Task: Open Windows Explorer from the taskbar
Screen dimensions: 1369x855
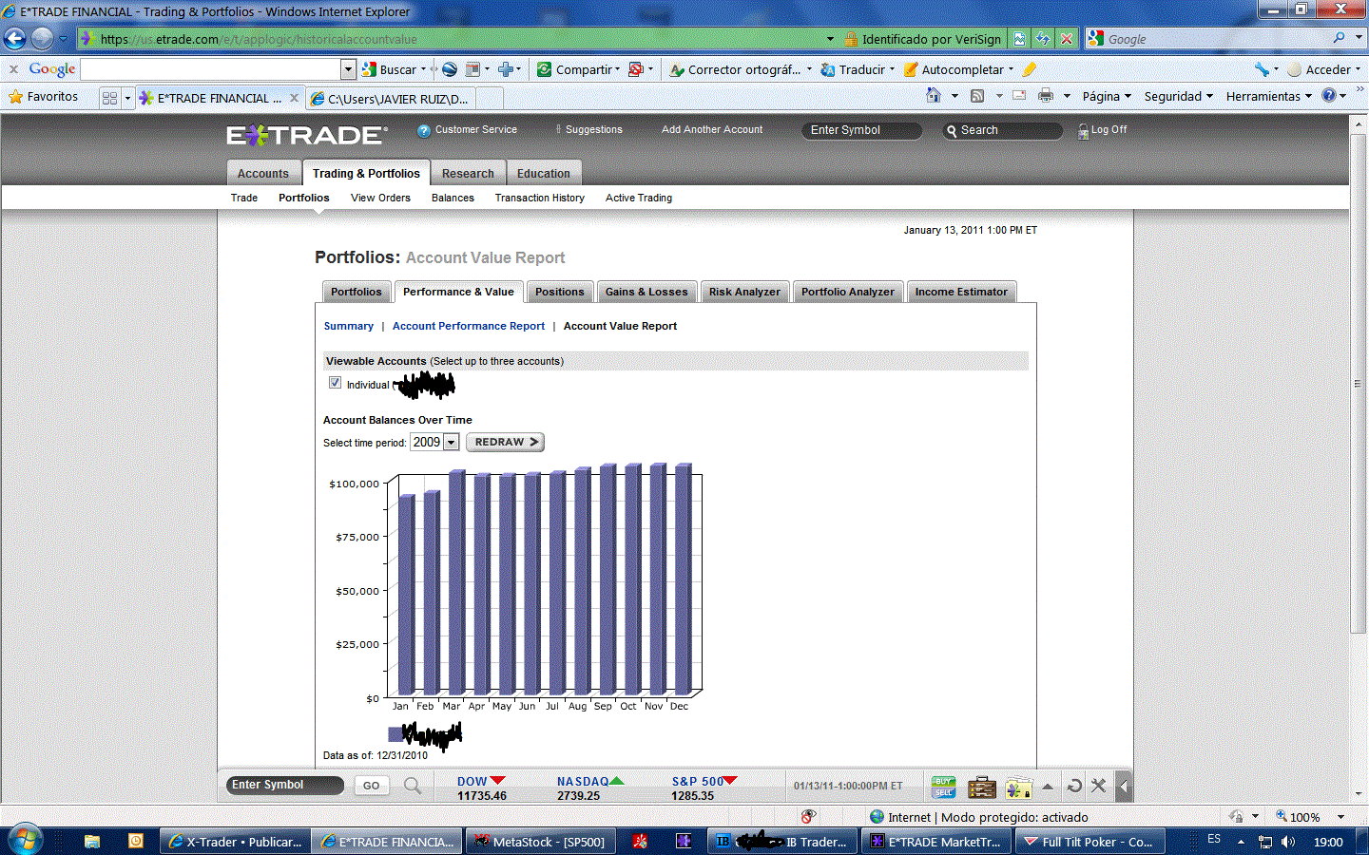Action: coord(92,842)
